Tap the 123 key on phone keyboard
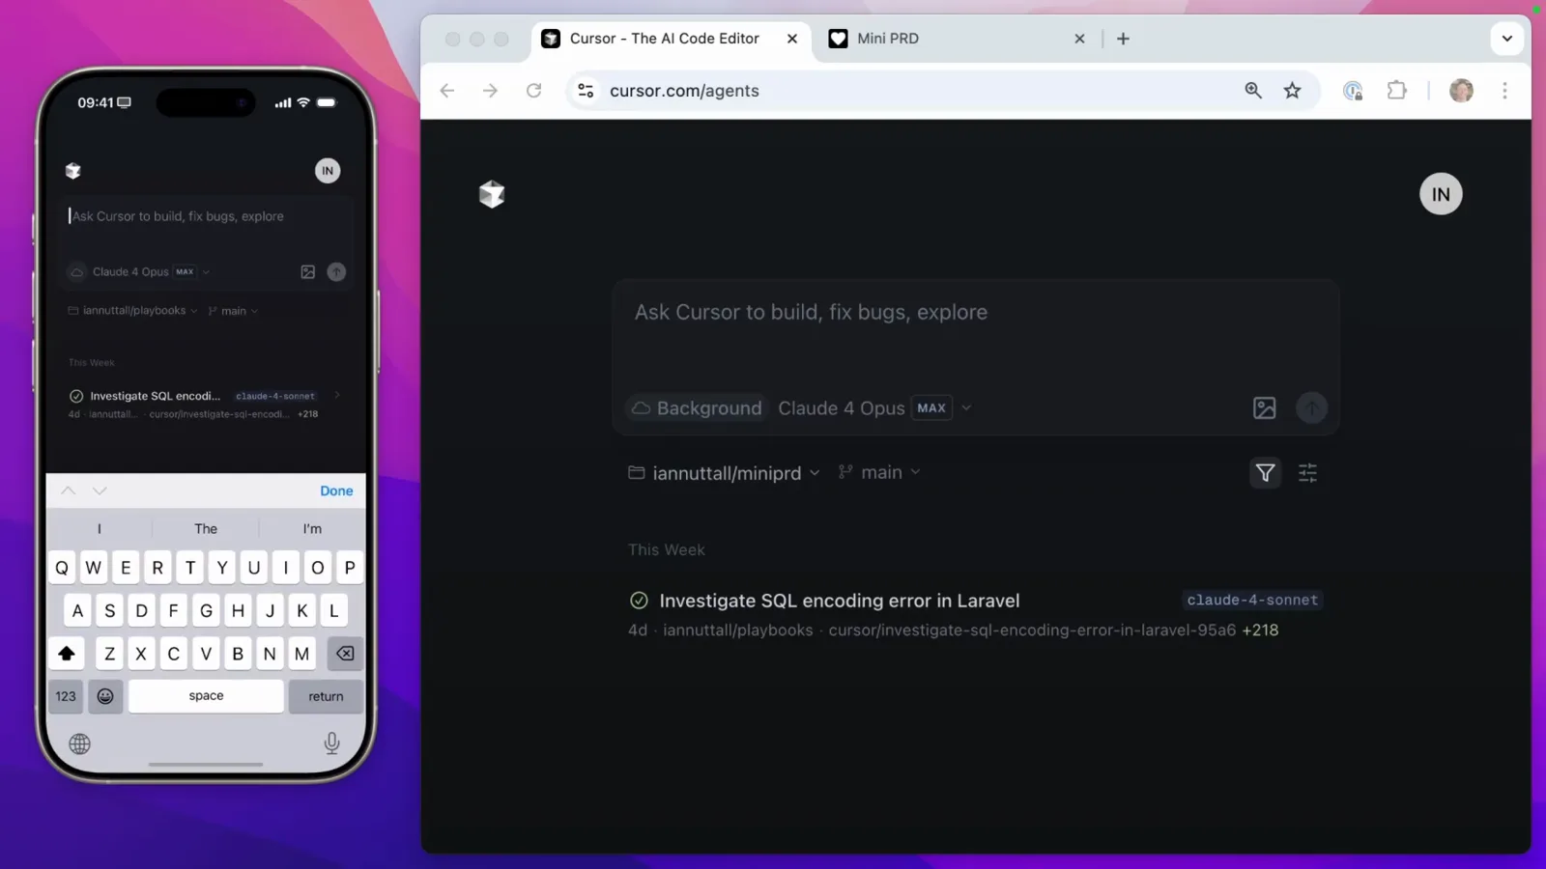Viewport: 1546px width, 869px height. 66,696
